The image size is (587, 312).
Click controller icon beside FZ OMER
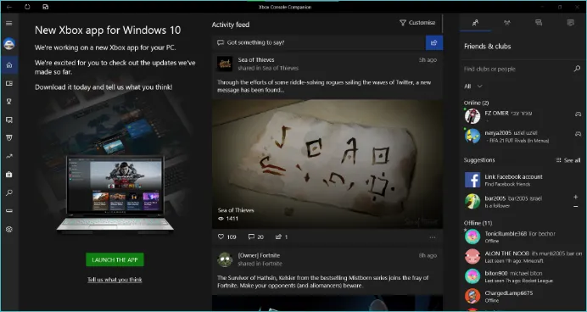(x=578, y=114)
